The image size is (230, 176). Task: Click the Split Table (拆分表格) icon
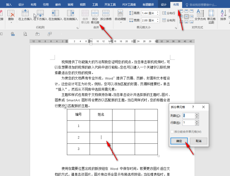pyautogui.click(x=106, y=15)
